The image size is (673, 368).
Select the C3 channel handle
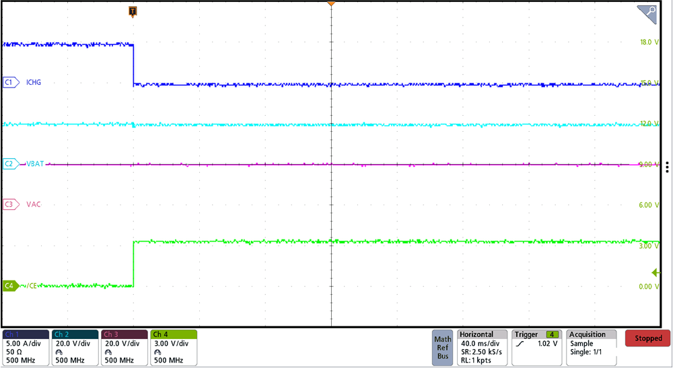click(x=9, y=204)
